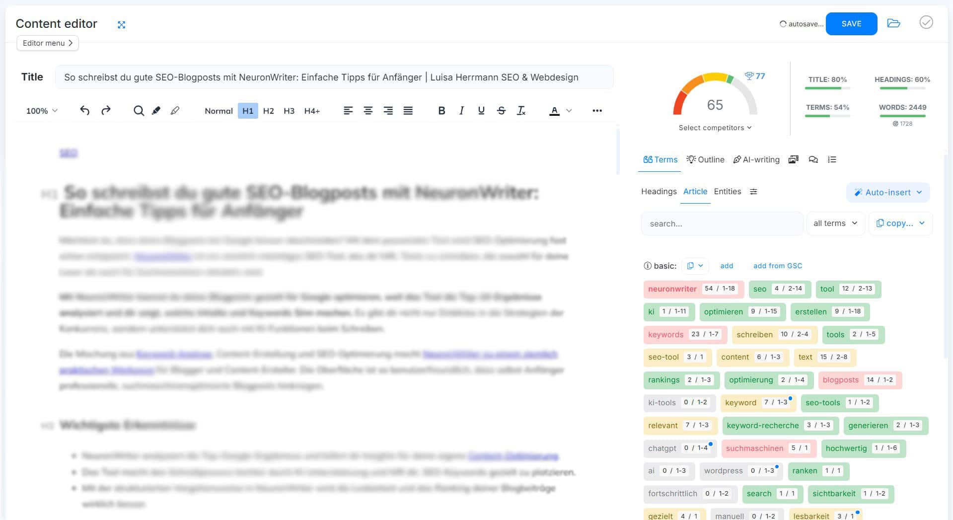Click the fullscreen expand icon next to Content editor
The image size is (953, 520).
tap(121, 24)
